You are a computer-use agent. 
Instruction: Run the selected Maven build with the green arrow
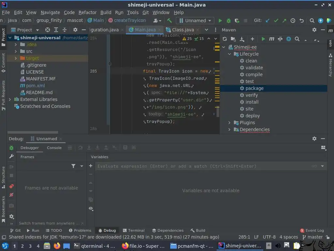click(x=263, y=39)
